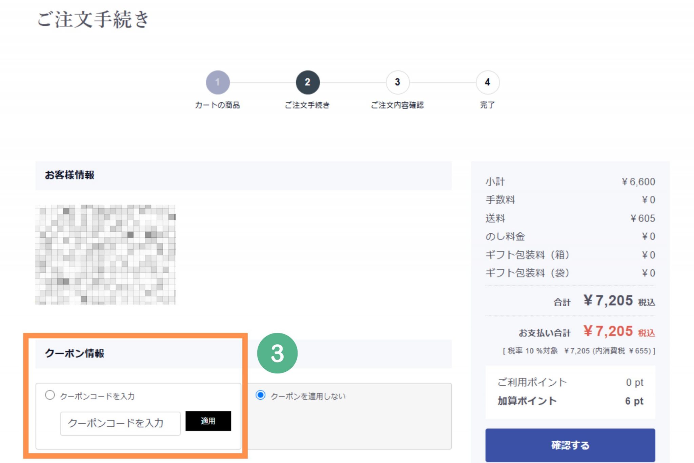Click the green number 3 badge
This screenshot has height=463, width=694.
[x=277, y=353]
